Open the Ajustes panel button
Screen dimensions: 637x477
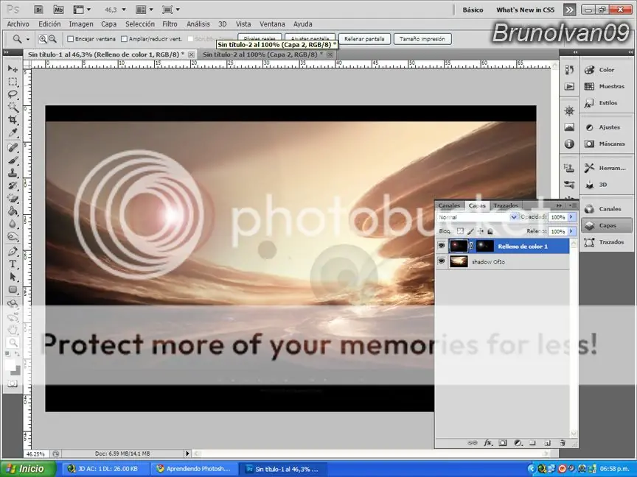(x=605, y=127)
